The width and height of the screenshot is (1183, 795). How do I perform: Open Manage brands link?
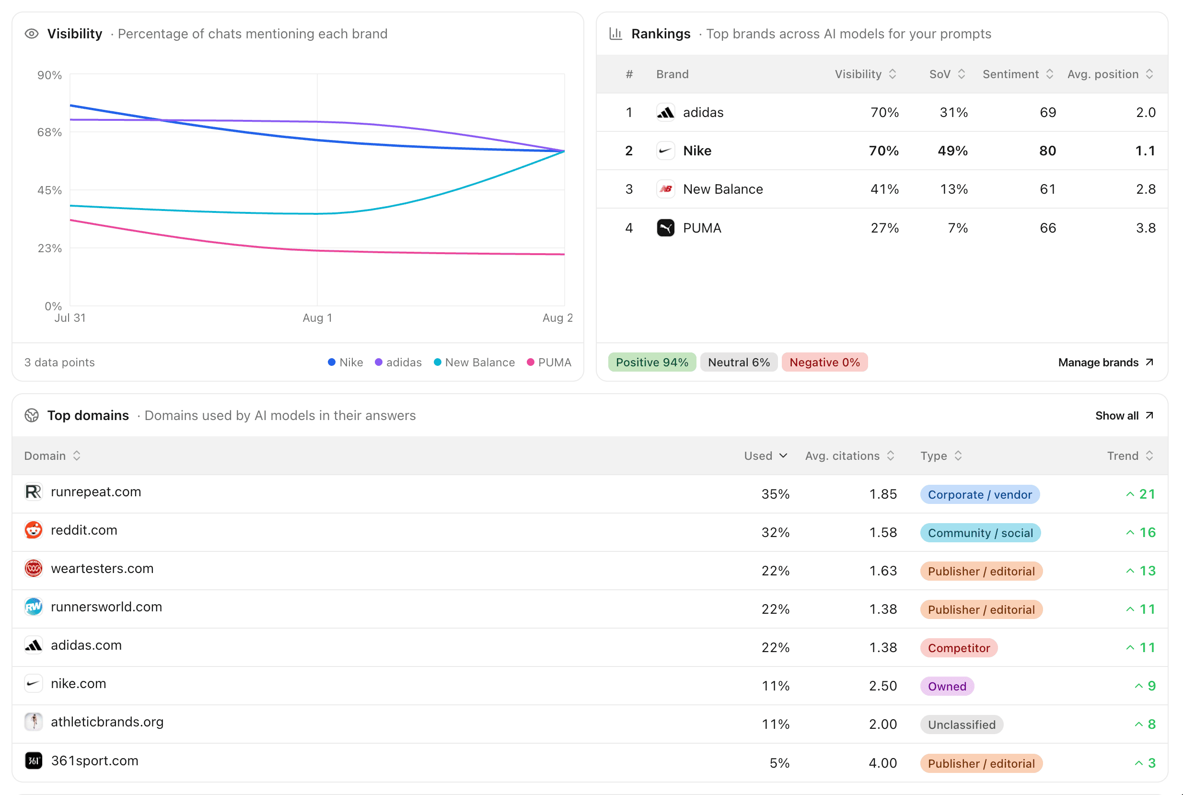(1106, 362)
